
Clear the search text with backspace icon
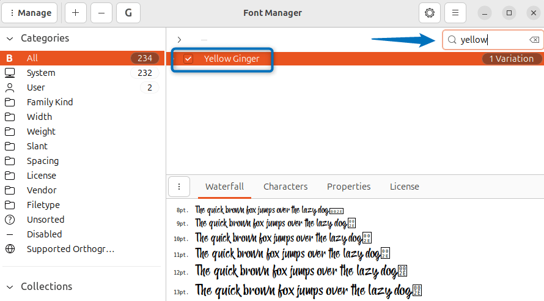point(534,40)
